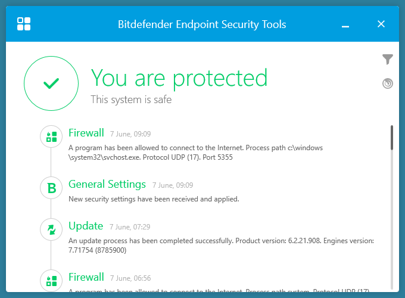The width and height of the screenshot is (405, 298).
Task: Open the scan radar icon below the filter
Action: 388,83
